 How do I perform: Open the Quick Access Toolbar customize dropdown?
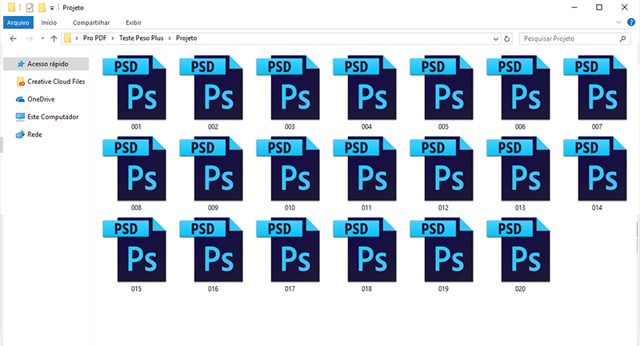pos(52,7)
